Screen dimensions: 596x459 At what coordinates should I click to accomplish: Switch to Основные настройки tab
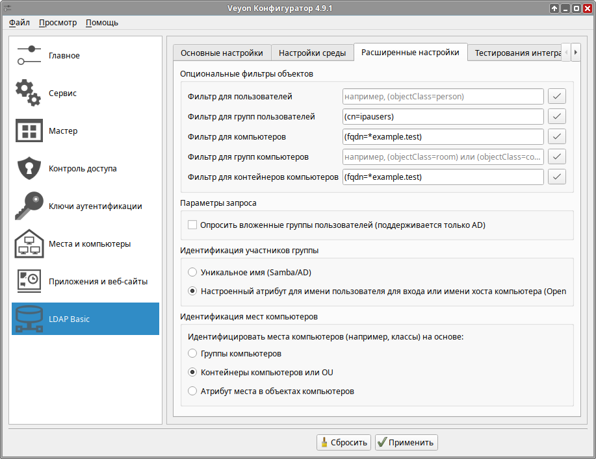click(x=222, y=53)
